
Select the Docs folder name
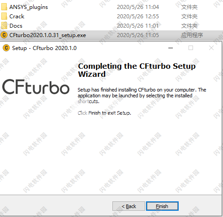[x=16, y=26]
